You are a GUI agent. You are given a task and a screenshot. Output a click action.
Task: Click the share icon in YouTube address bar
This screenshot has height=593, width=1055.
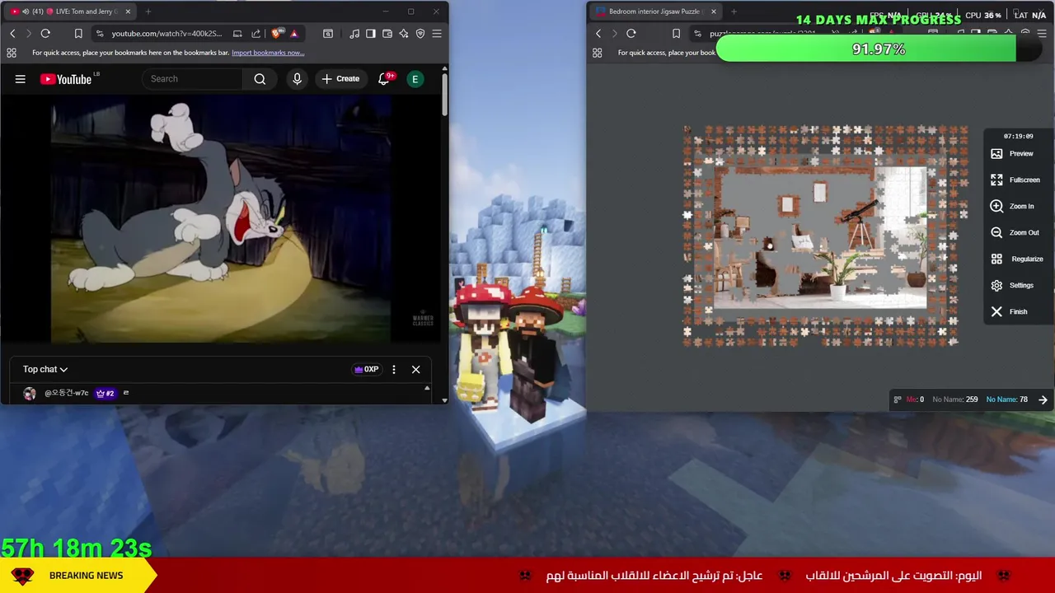point(256,34)
